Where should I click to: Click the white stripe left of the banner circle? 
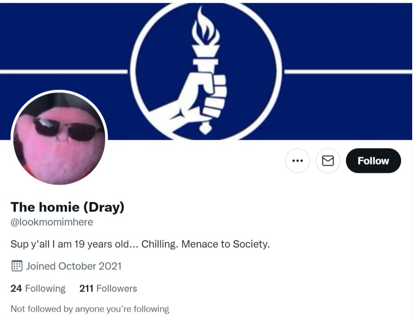64,72
